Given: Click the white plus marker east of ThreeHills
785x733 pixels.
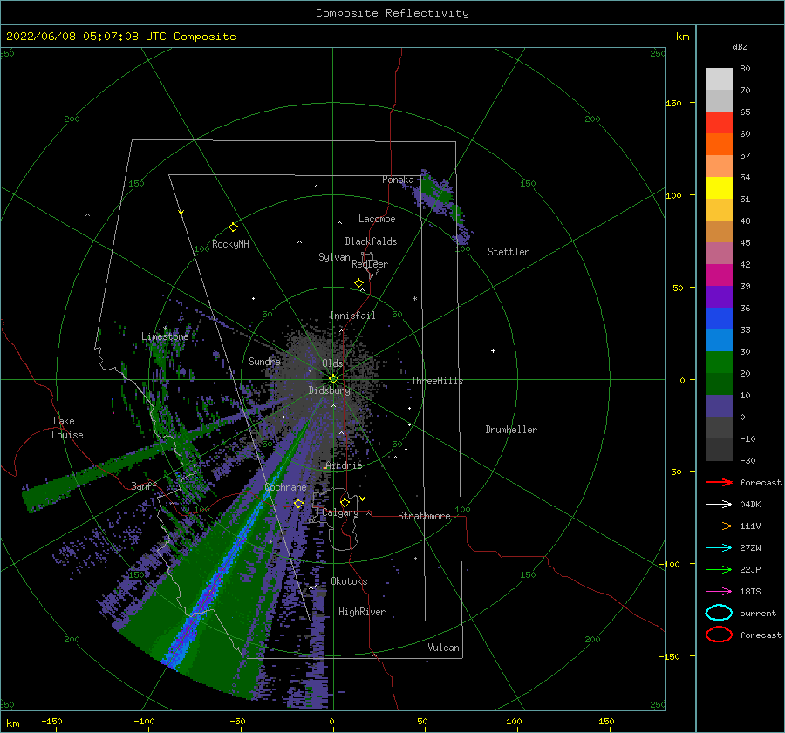Looking at the screenshot, I should point(493,350).
